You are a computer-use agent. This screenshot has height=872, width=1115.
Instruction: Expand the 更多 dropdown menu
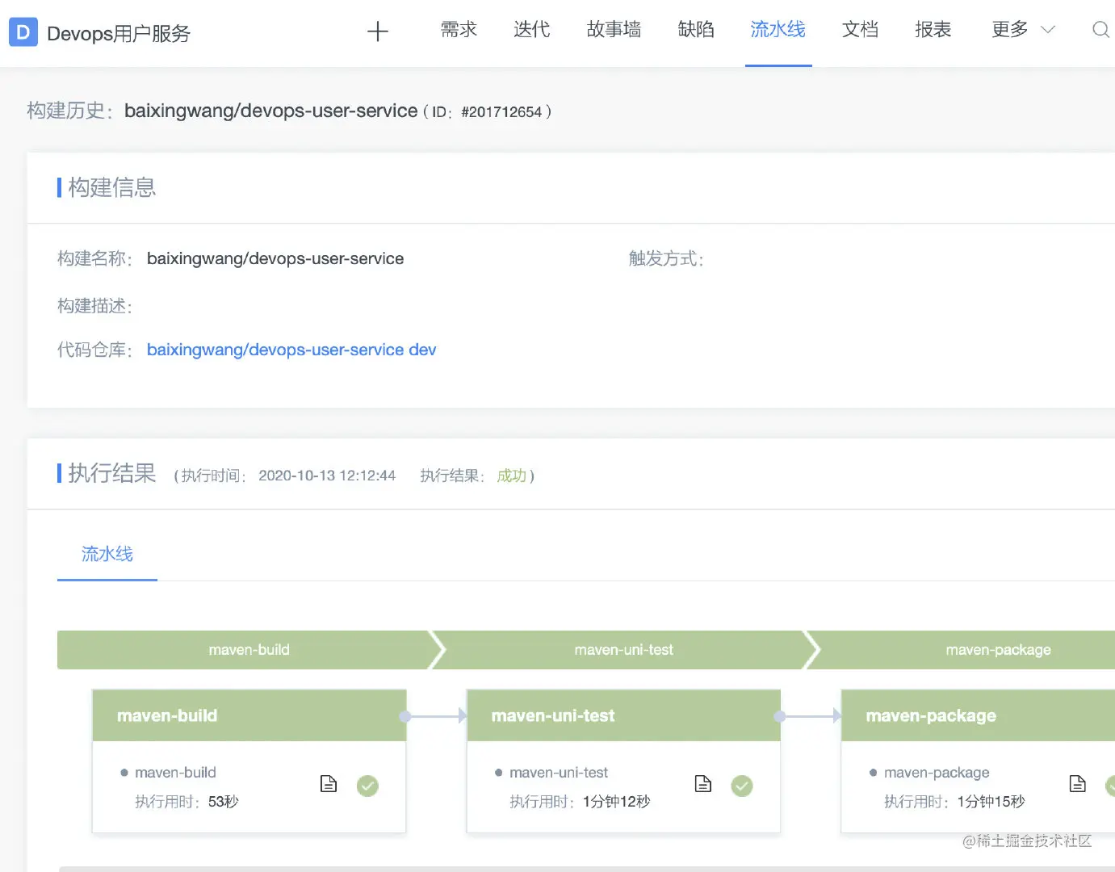click(1023, 30)
